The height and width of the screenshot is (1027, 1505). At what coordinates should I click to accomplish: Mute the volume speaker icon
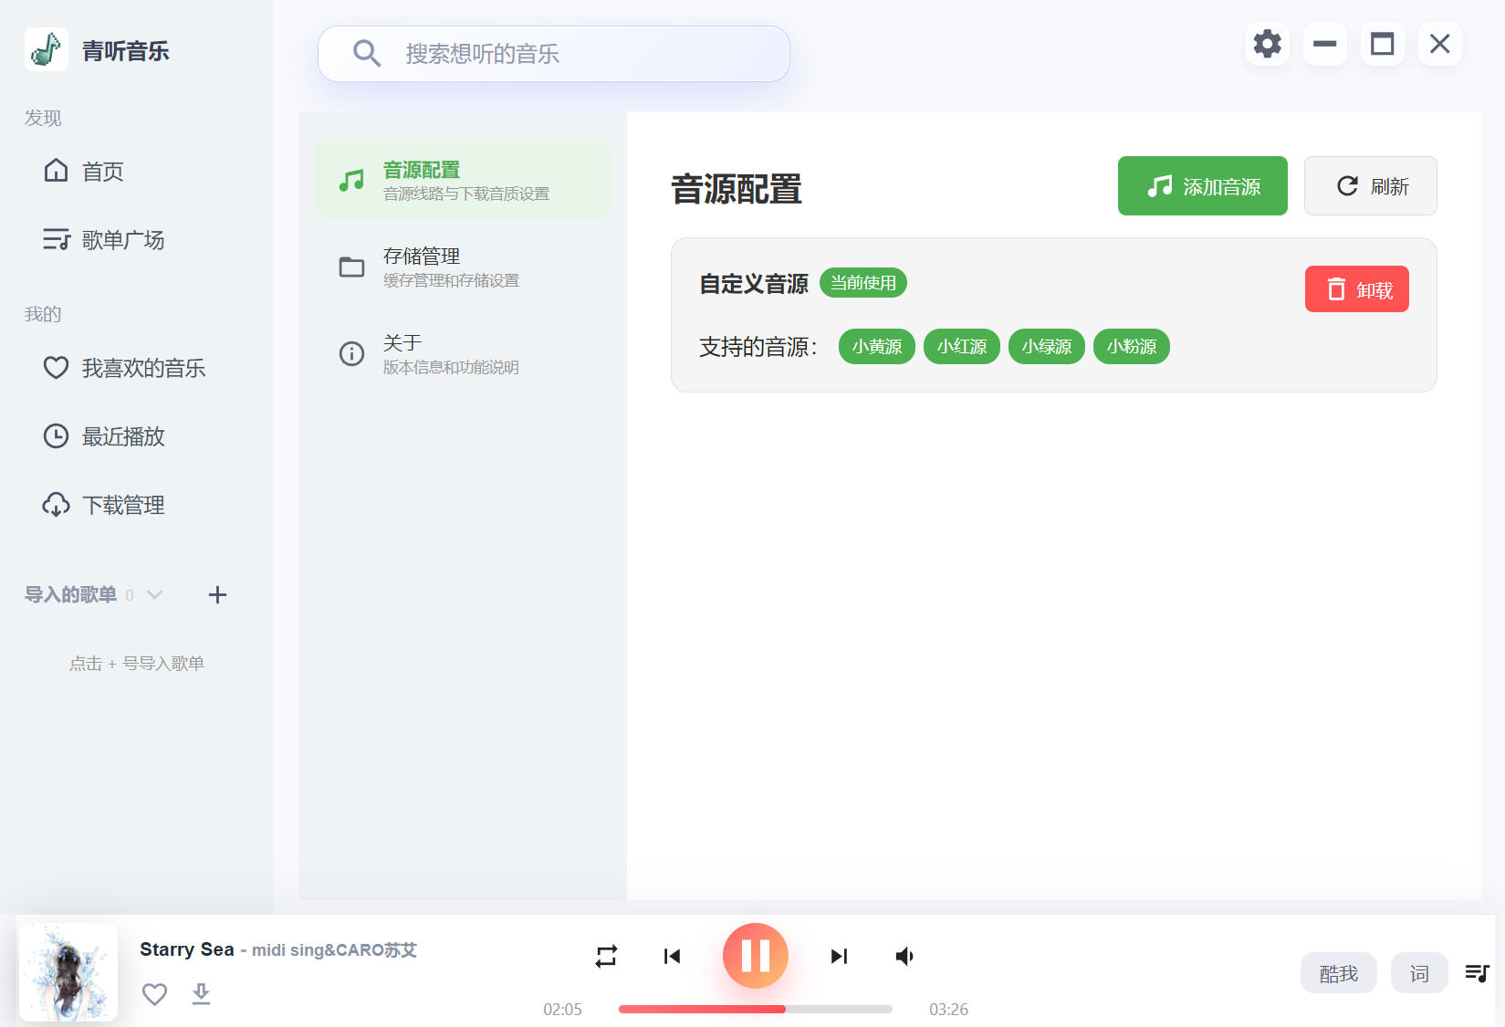pos(904,956)
